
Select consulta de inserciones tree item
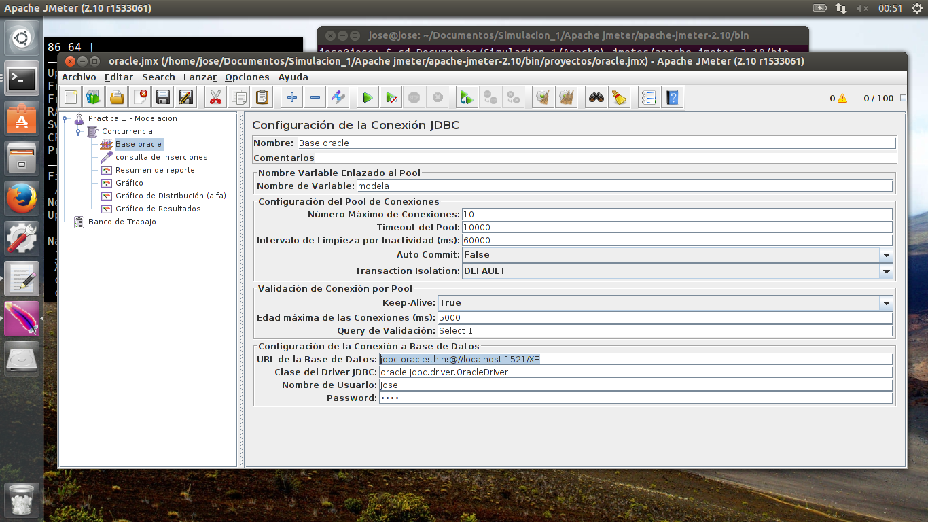click(162, 157)
